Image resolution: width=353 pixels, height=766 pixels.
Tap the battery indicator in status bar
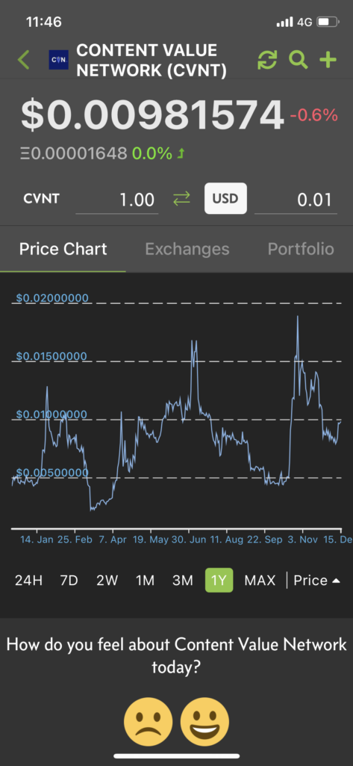point(328,22)
